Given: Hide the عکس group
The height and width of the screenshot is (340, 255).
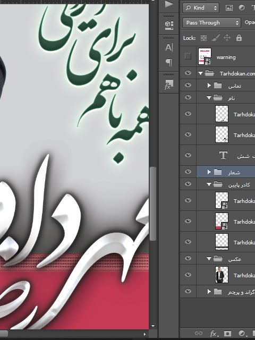Looking at the screenshot, I should tap(188, 258).
